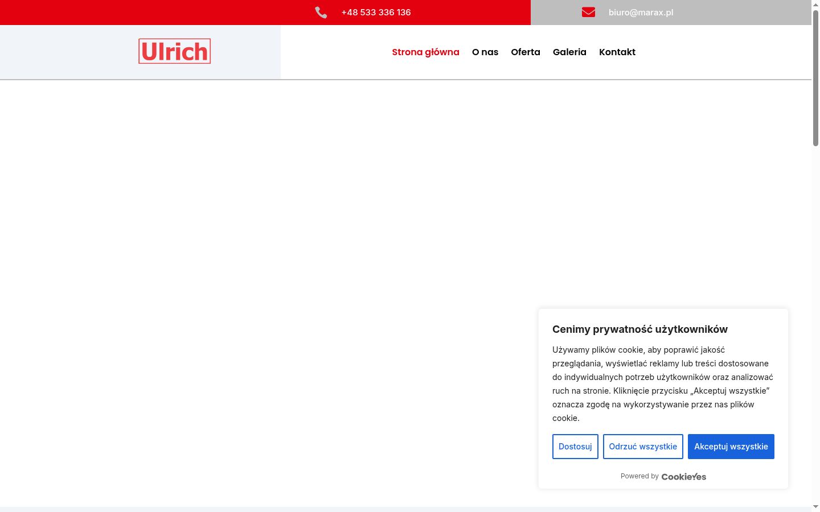
Task: Open the CookieYes logo link
Action: 683,477
